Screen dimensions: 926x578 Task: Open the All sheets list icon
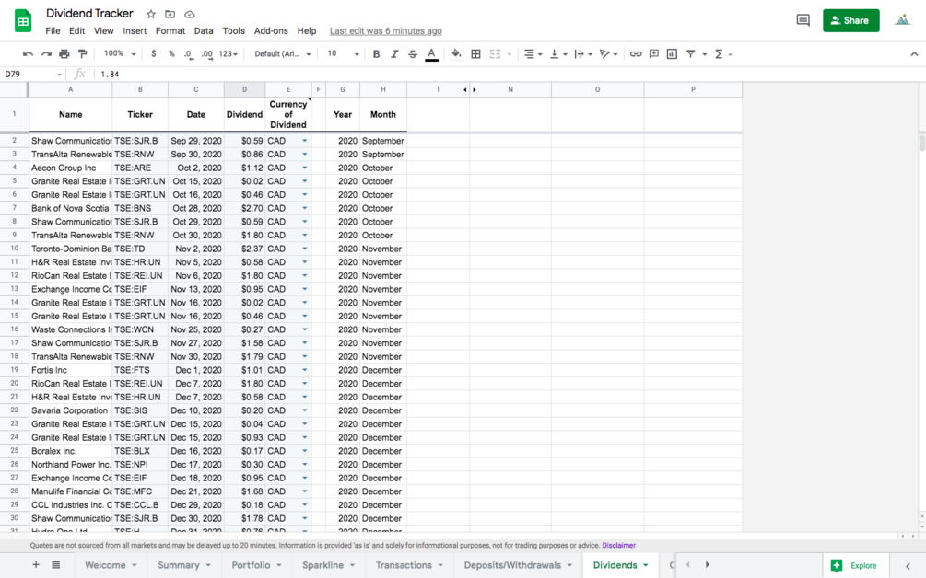[56, 565]
